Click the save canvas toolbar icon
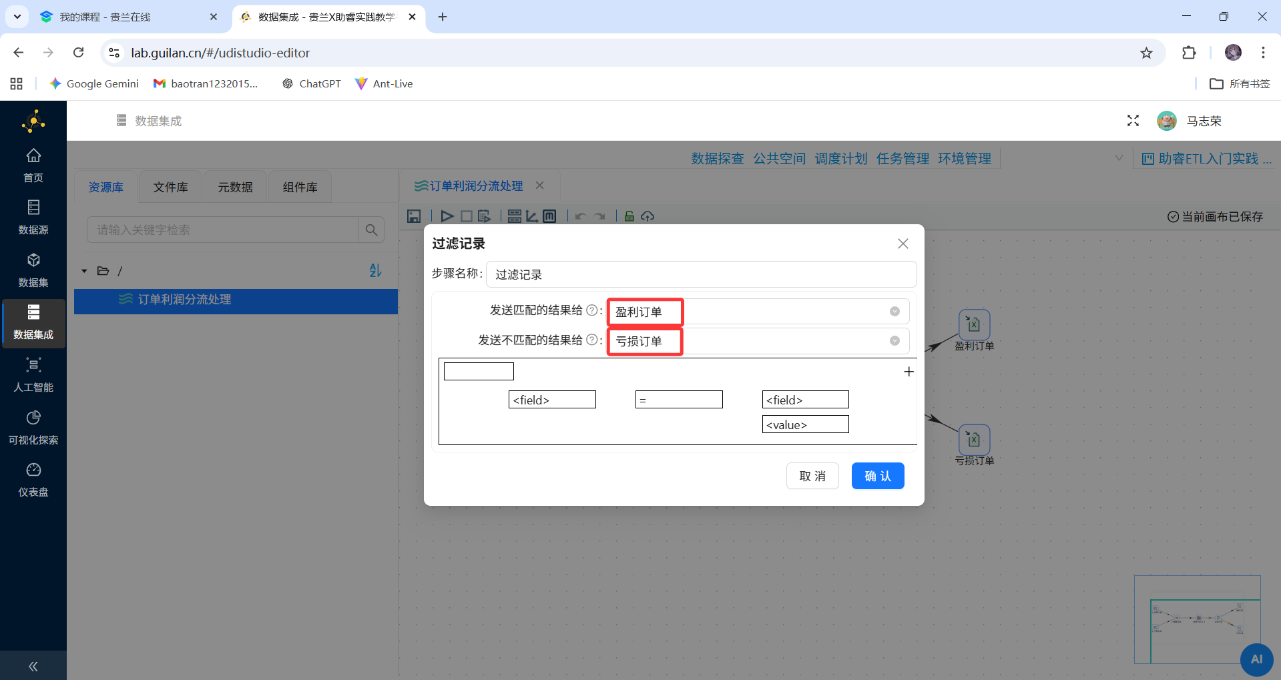Viewport: 1281px width, 680px height. point(414,216)
